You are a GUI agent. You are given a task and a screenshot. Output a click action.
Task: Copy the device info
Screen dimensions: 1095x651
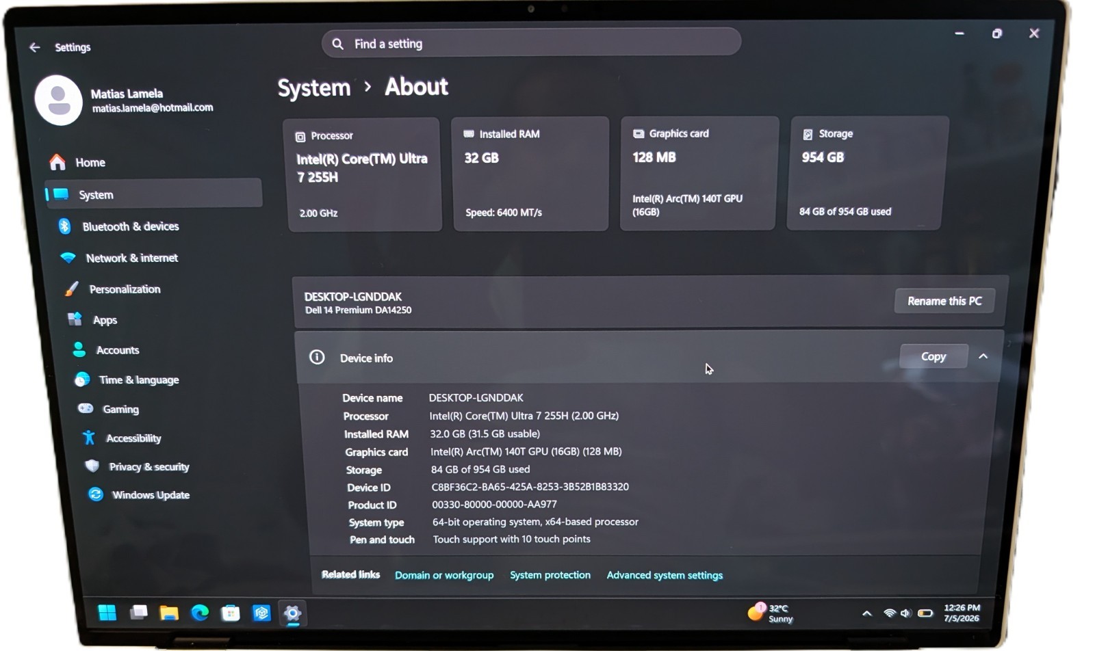click(933, 356)
